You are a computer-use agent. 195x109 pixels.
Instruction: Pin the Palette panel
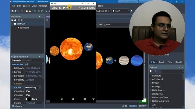coord(180,68)
